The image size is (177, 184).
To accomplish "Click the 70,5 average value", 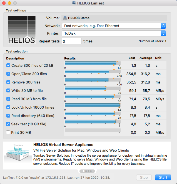I will tap(146, 99).
